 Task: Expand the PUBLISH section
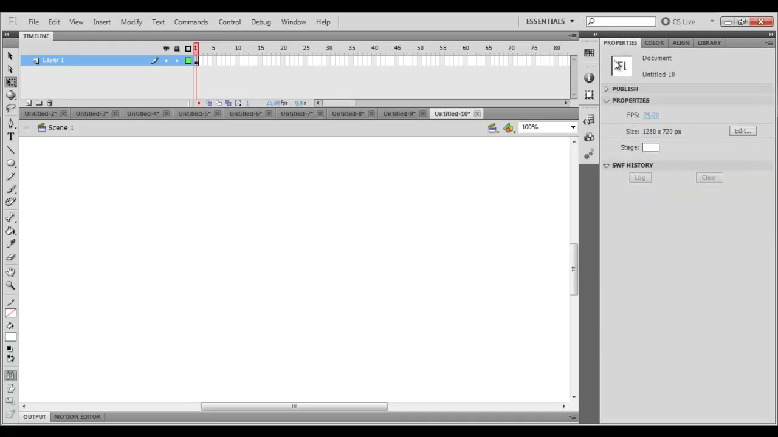pyautogui.click(x=625, y=89)
